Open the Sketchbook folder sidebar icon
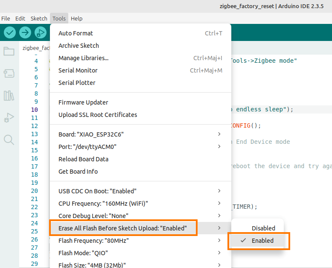This screenshot has height=268, width=332. (9, 52)
